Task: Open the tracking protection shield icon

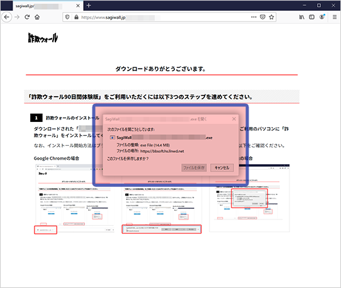Action: pos(67,17)
